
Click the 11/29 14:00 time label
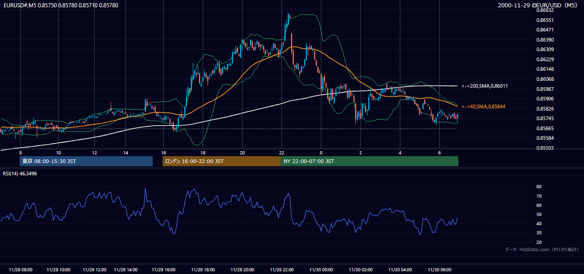(126, 270)
